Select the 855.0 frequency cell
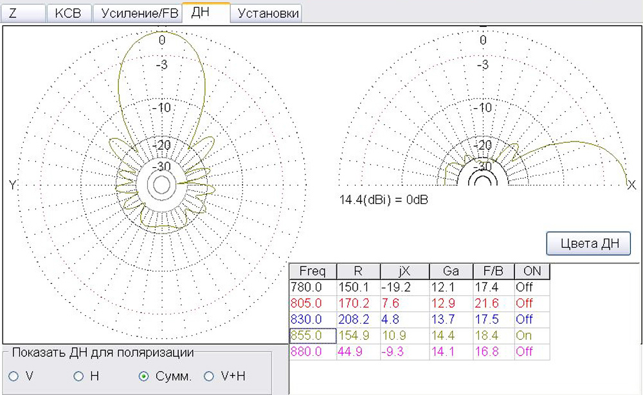 tap(312, 335)
